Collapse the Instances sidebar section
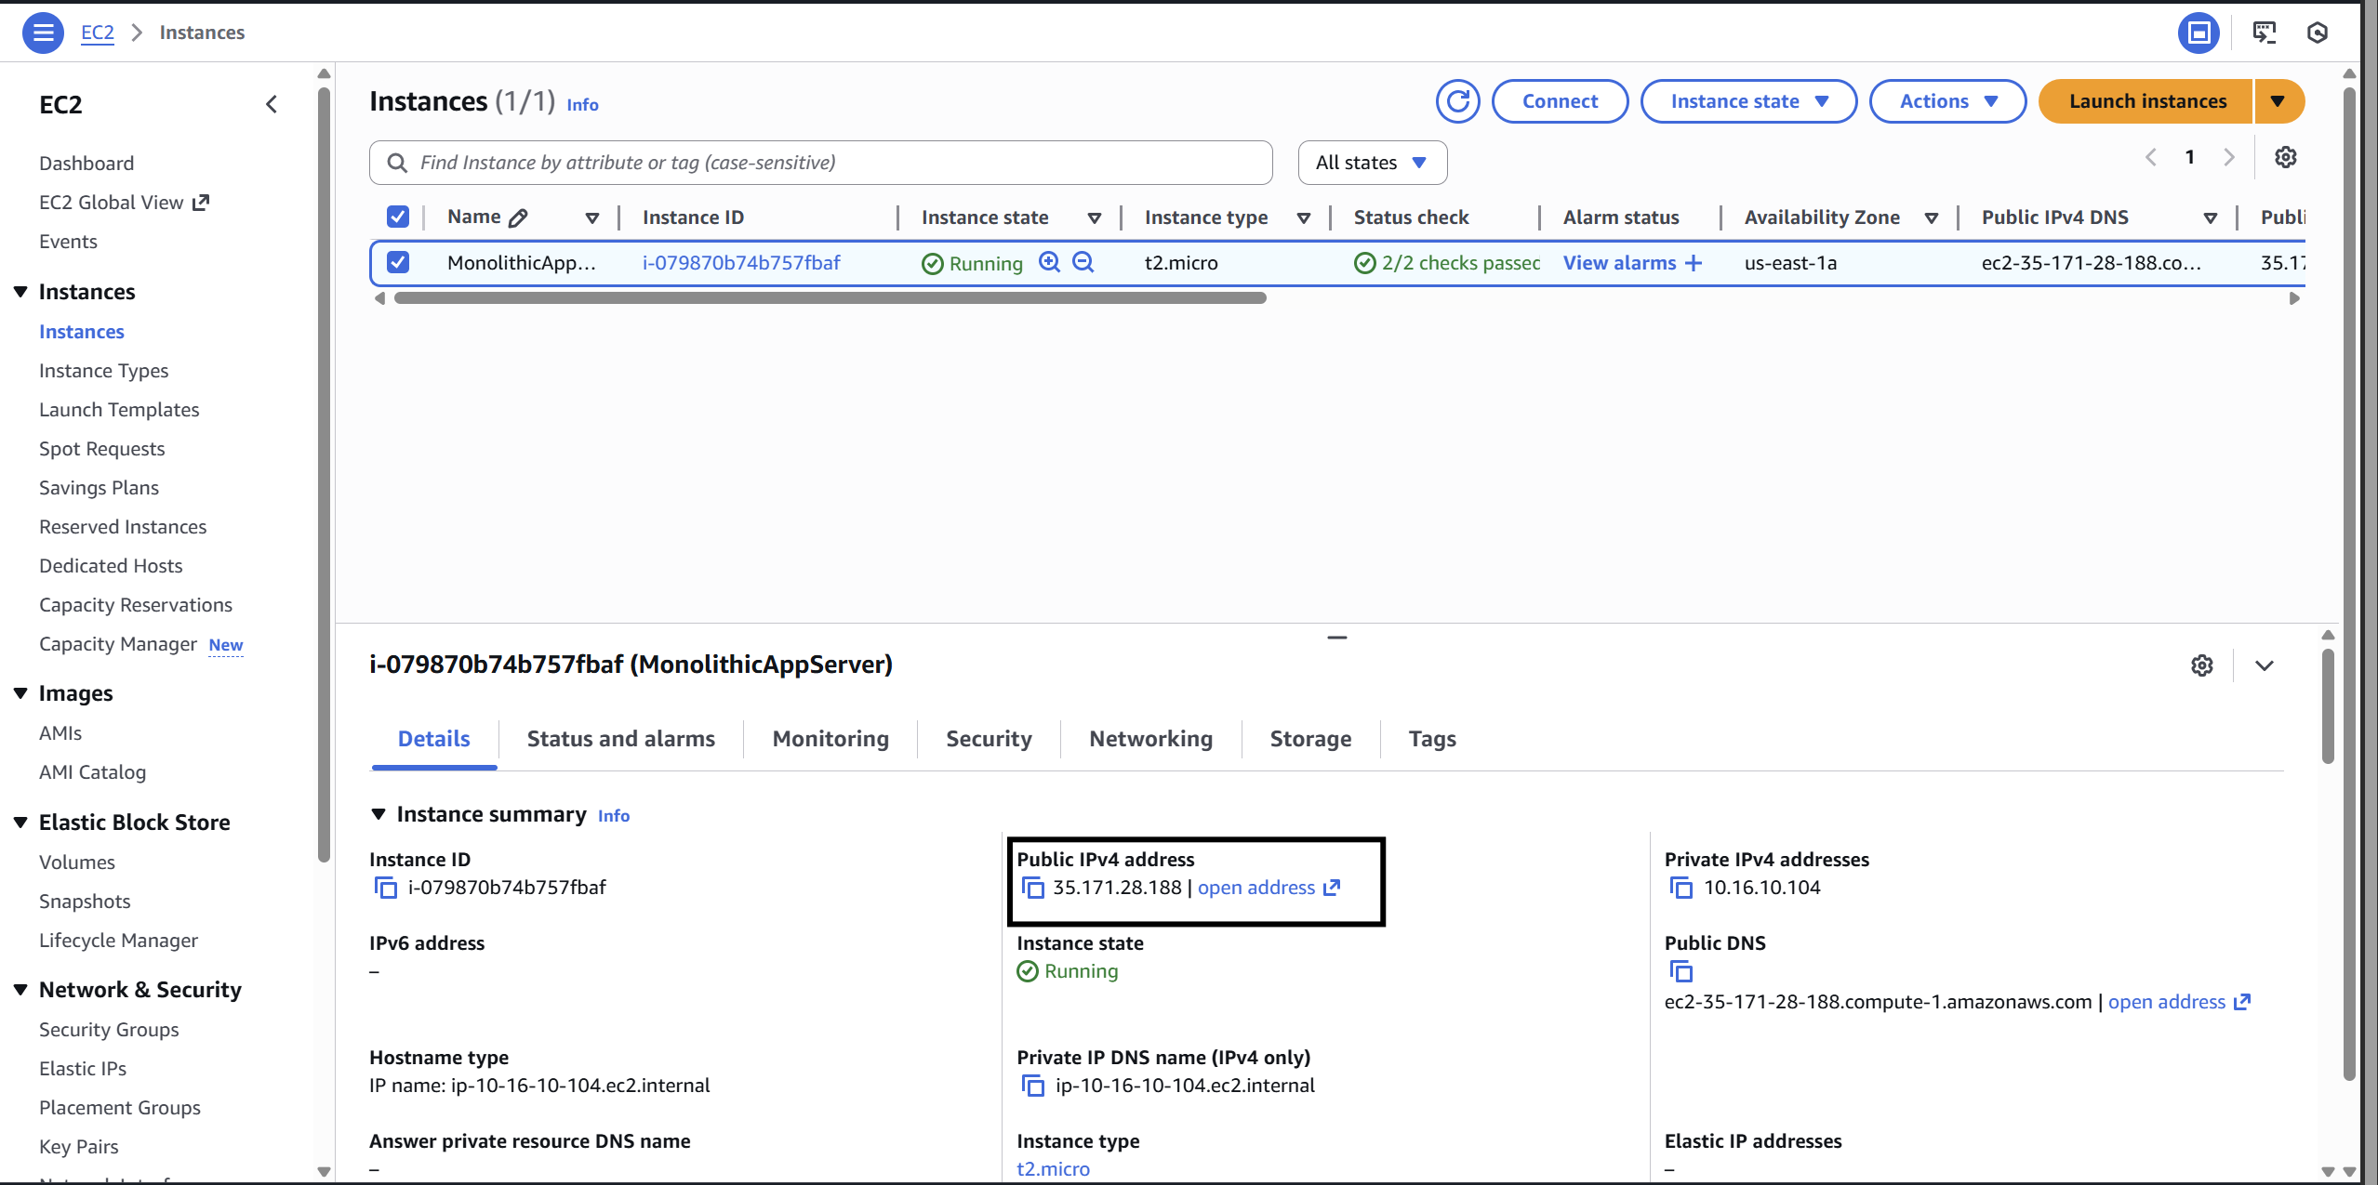Viewport: 2378px width, 1185px height. pyautogui.click(x=20, y=292)
